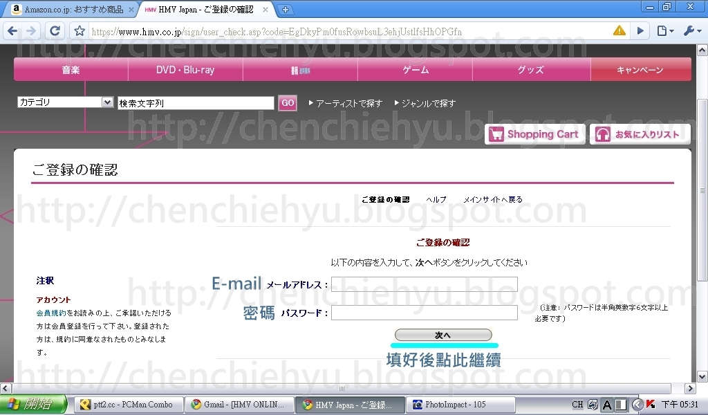708x415 pixels.
Task: Open the ゲーム navigation menu
Action: click(x=416, y=70)
